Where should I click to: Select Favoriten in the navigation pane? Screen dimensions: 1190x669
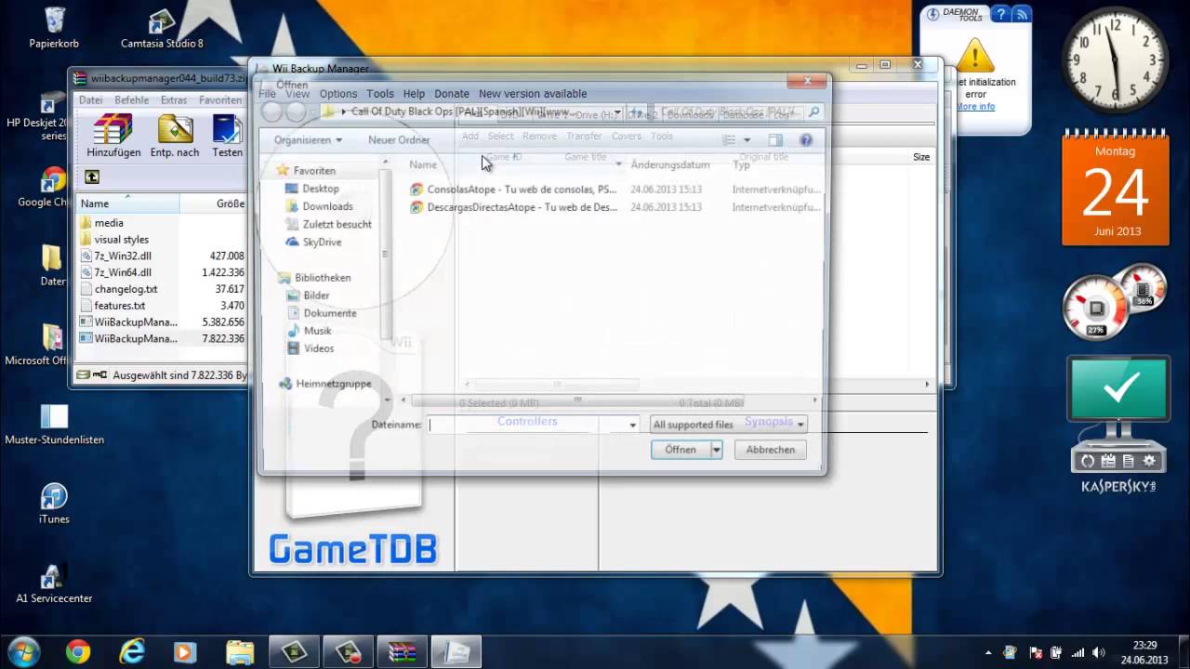click(314, 171)
